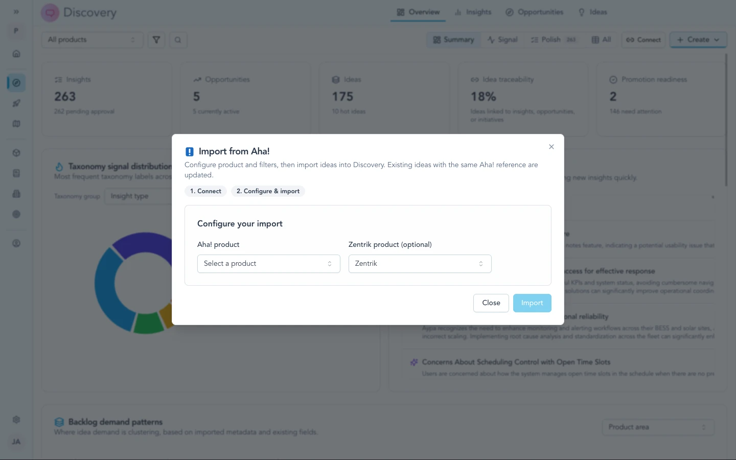Open the Zentrik product dropdown
The image size is (736, 460).
tap(419, 263)
